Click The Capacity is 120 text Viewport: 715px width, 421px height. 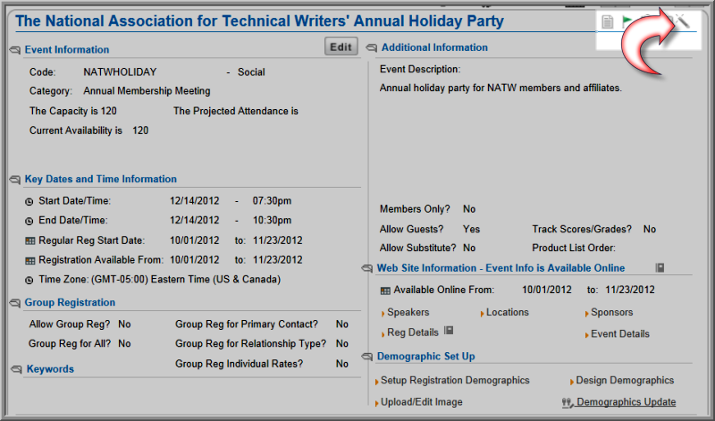[x=73, y=111]
